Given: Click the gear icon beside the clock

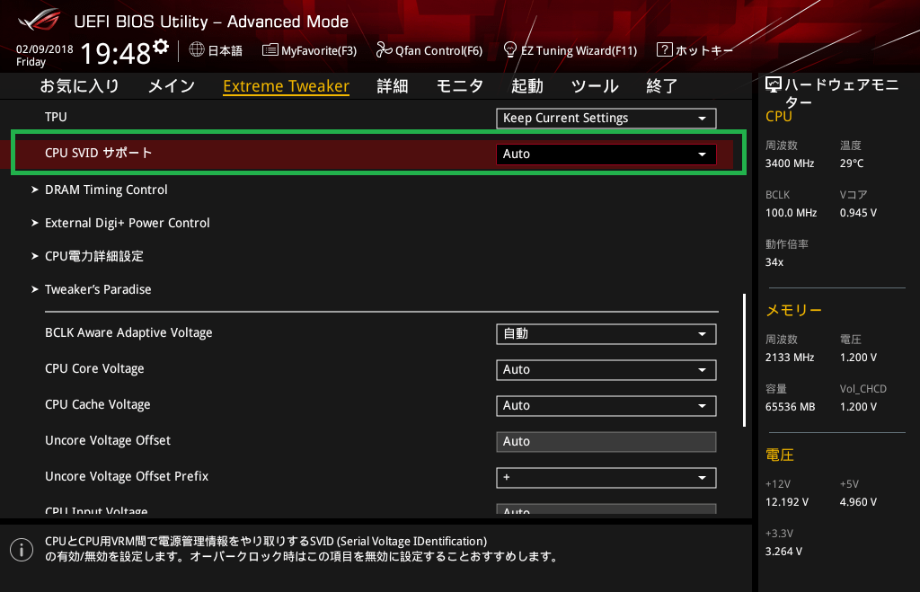Looking at the screenshot, I should [161, 46].
